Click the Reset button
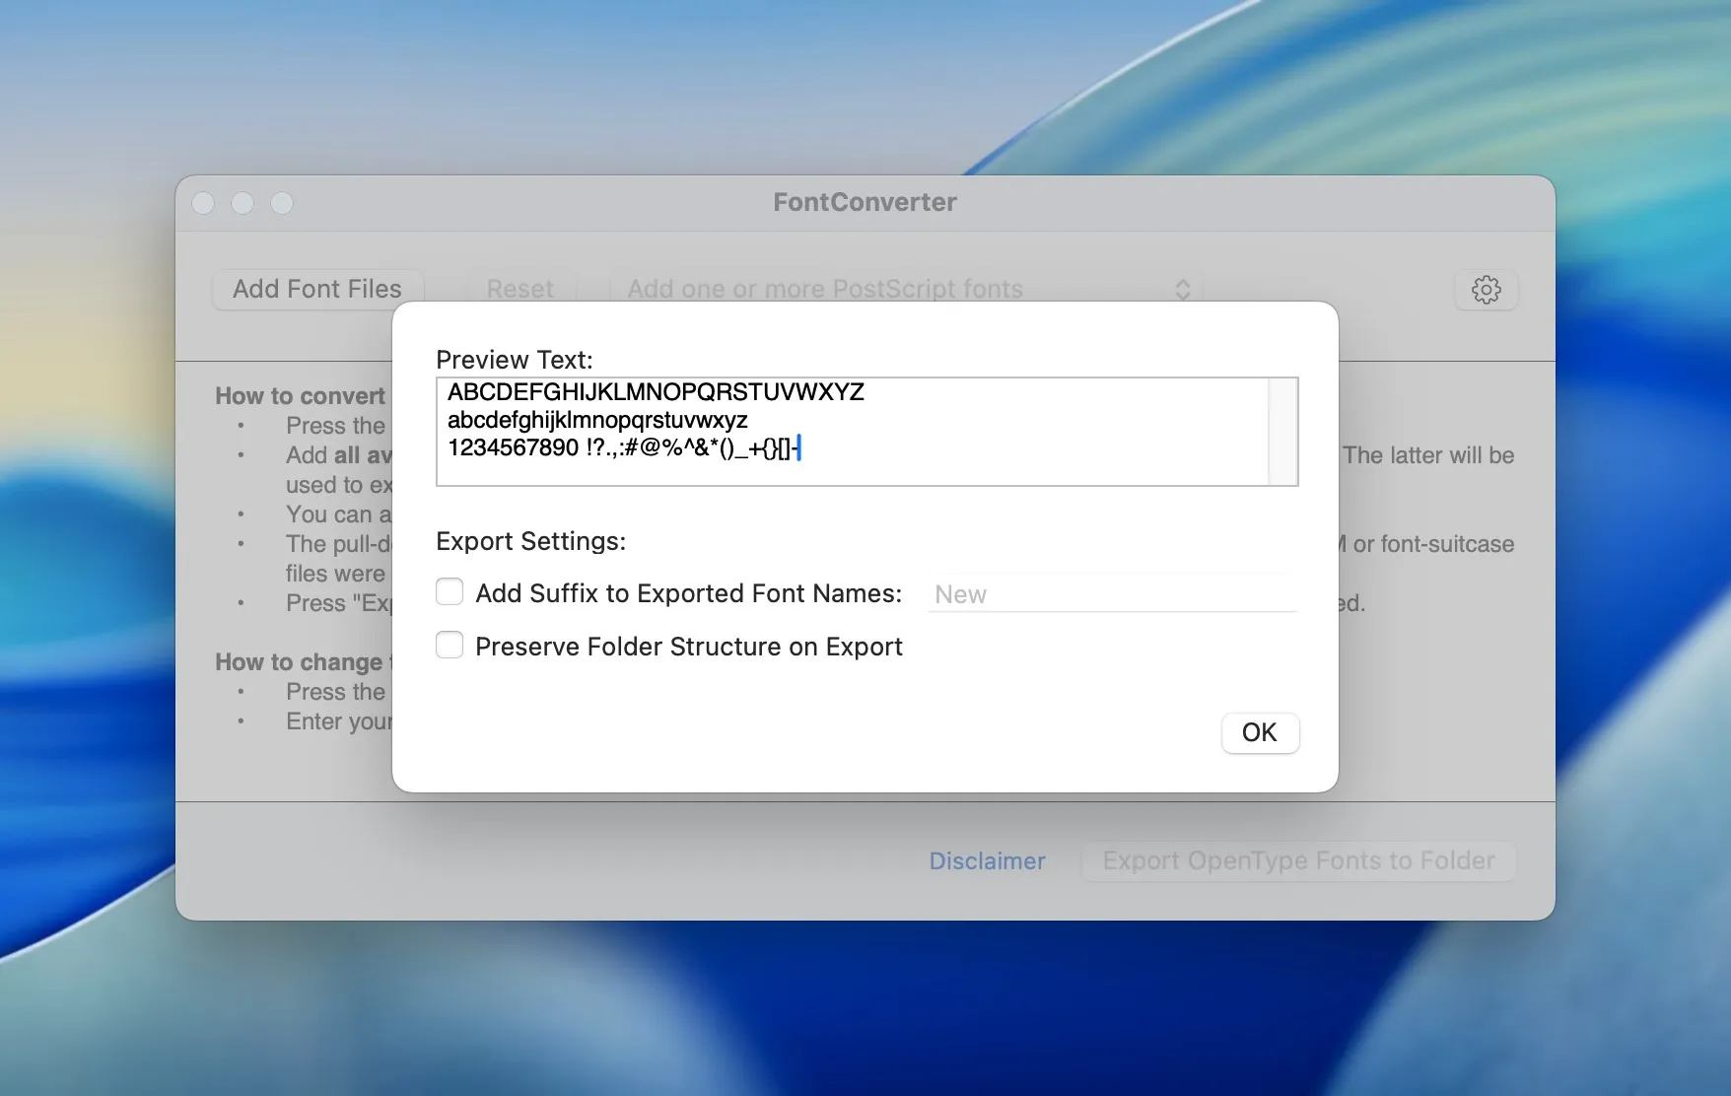 coord(519,289)
